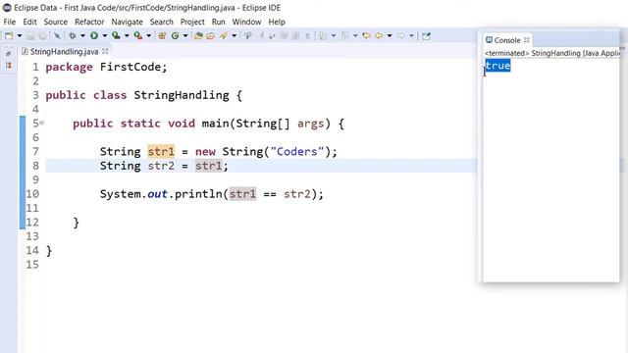Viewport: 628px width, 353px height.
Task: Open the External Tools dropdown arrow
Action: [149, 35]
